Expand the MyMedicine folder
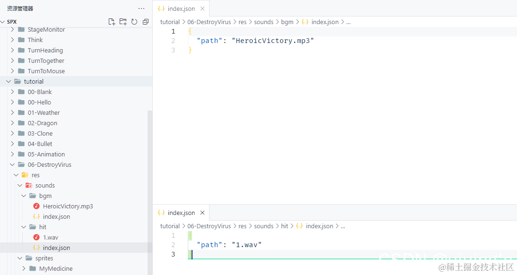The height and width of the screenshot is (275, 517). (24, 269)
